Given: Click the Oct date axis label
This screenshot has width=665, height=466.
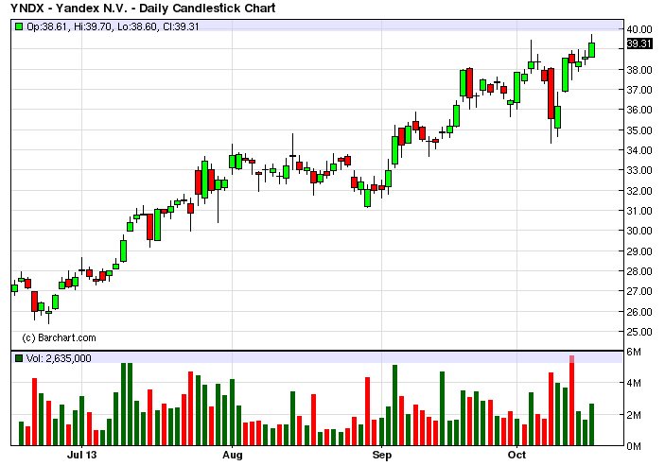Looking at the screenshot, I should pos(517,455).
